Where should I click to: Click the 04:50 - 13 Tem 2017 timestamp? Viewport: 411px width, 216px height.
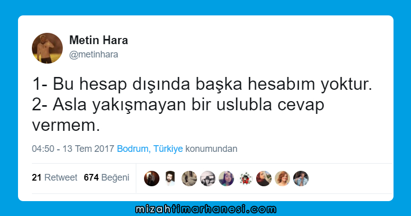click(73, 149)
